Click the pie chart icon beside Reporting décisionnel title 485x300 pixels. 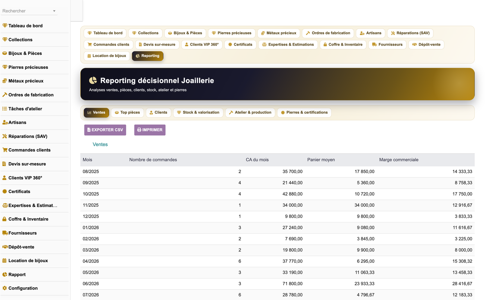point(93,80)
